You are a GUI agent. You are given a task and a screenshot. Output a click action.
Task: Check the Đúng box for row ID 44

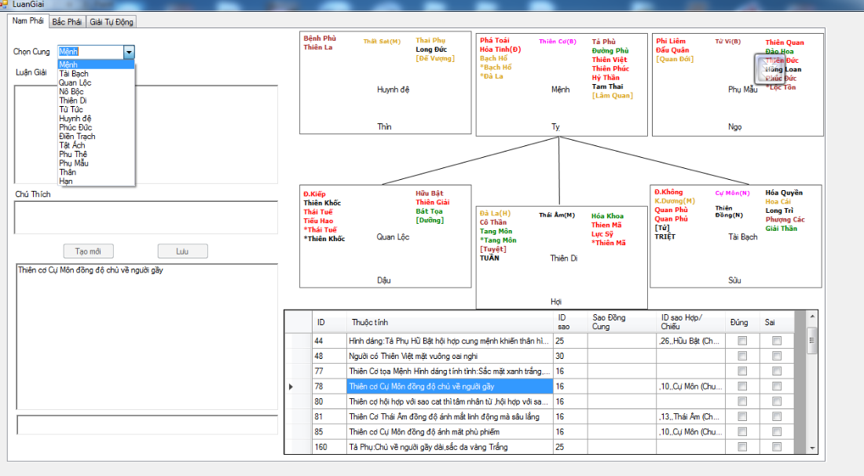pyautogui.click(x=741, y=341)
